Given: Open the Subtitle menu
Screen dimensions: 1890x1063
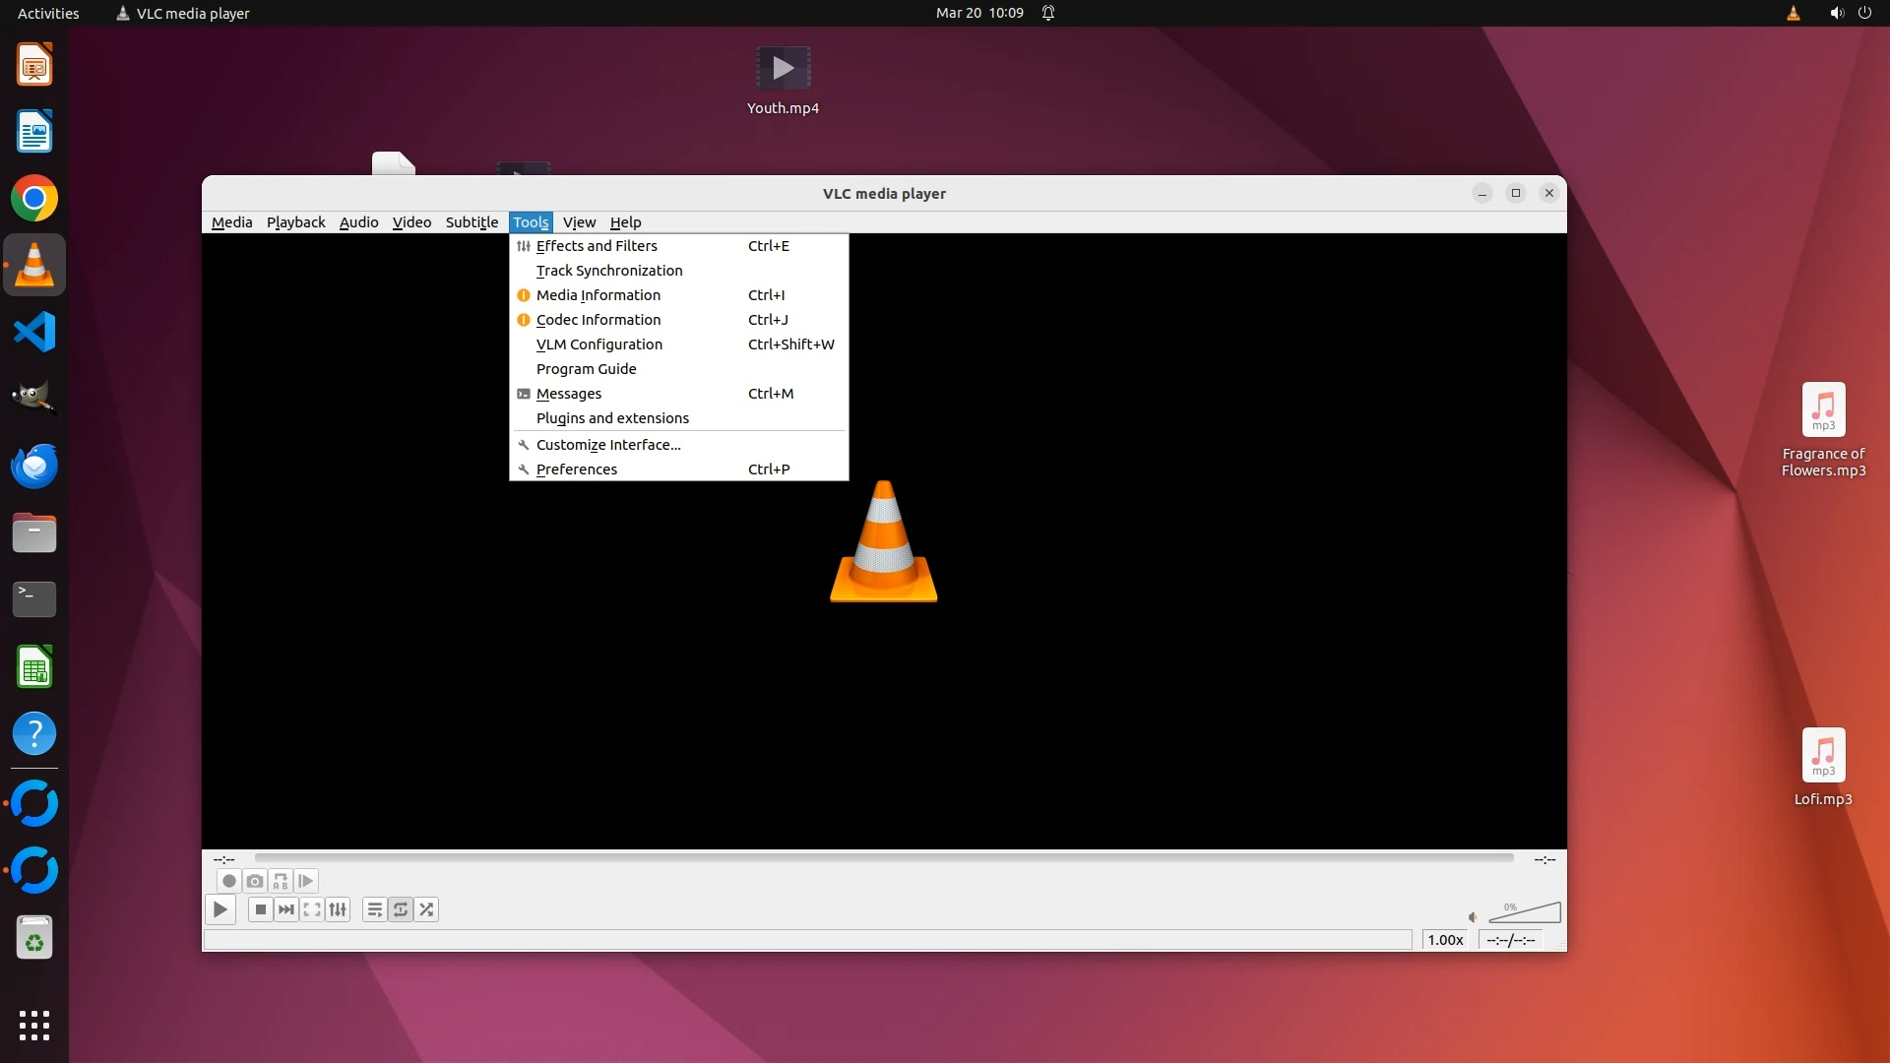Looking at the screenshot, I should (x=472, y=222).
